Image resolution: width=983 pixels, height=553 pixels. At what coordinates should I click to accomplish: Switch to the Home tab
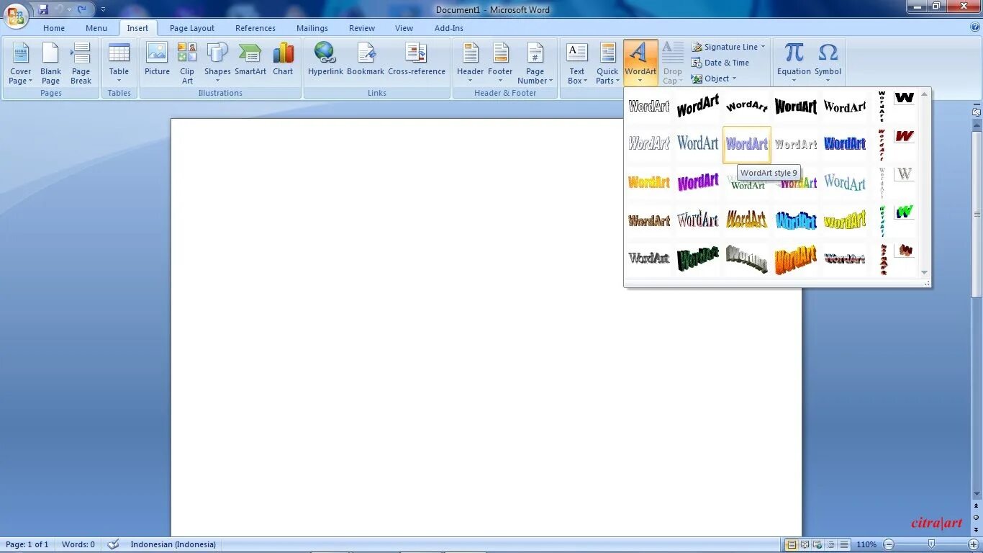tap(54, 28)
